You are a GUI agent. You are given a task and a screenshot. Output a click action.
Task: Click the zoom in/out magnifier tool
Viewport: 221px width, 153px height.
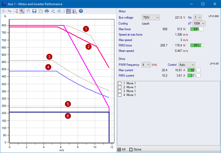(16, 11)
